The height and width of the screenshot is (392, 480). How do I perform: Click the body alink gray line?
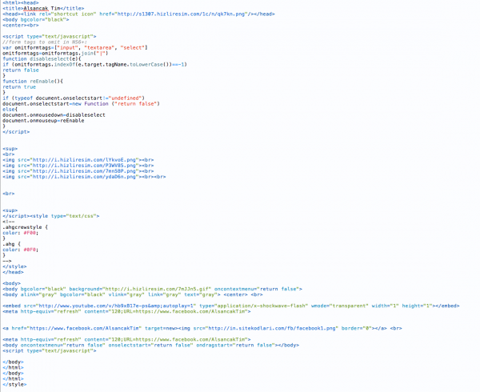(x=133, y=294)
